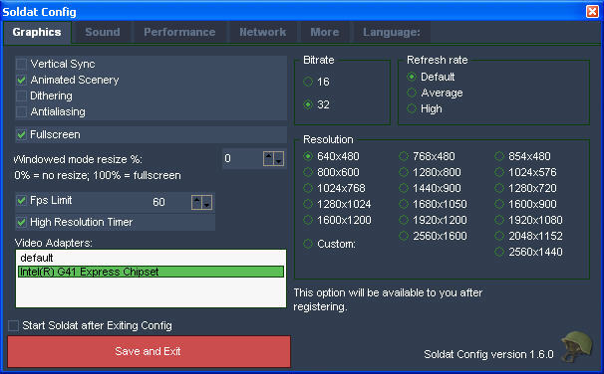Toggle the Fps Limit checkbox

coord(21,200)
